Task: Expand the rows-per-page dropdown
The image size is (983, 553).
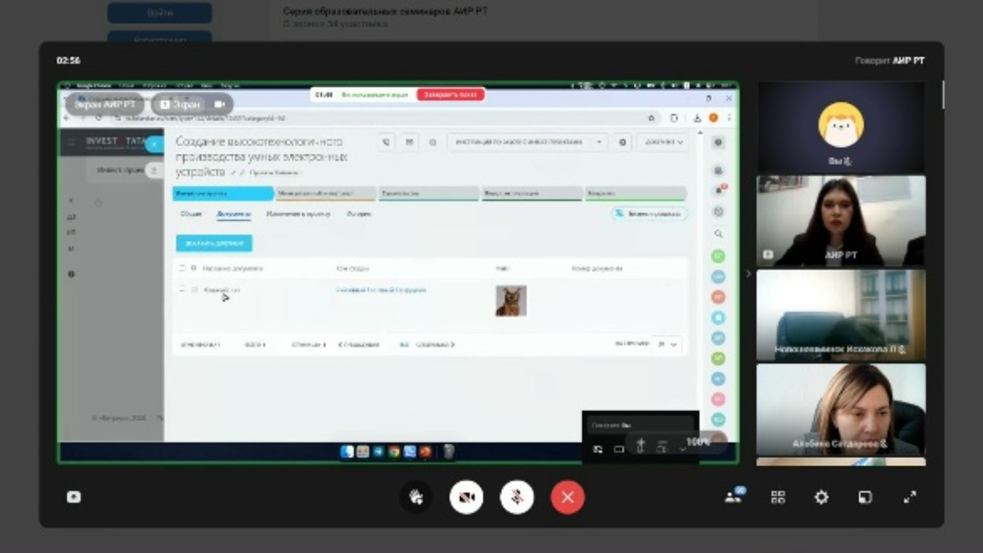Action: point(667,344)
